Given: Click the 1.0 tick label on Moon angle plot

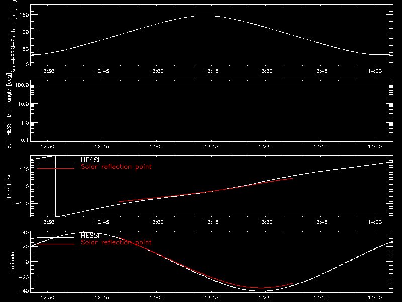Looking at the screenshot, I should [x=25, y=123].
